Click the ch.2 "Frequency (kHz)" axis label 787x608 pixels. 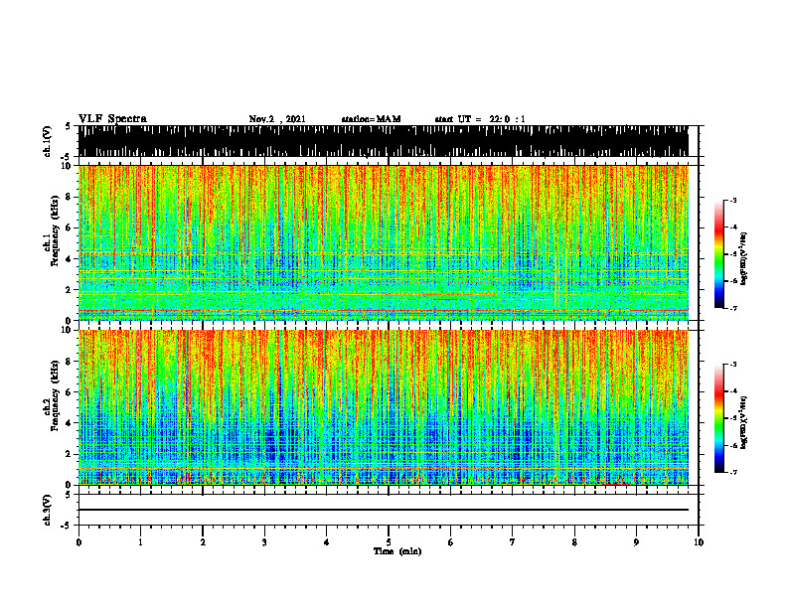[55, 395]
